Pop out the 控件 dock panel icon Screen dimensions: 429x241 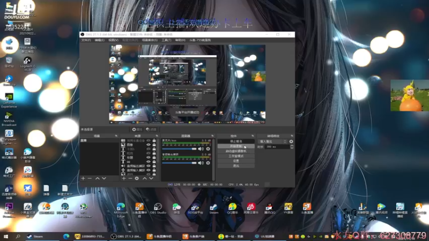(x=253, y=136)
